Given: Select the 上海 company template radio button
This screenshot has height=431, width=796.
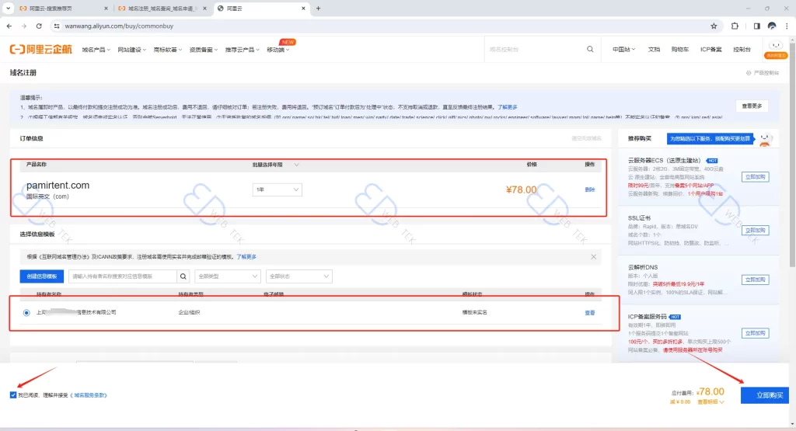Looking at the screenshot, I should click(x=26, y=313).
